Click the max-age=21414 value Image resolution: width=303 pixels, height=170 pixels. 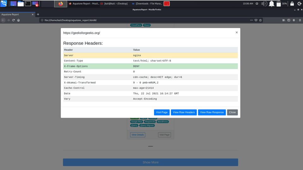[143, 88]
